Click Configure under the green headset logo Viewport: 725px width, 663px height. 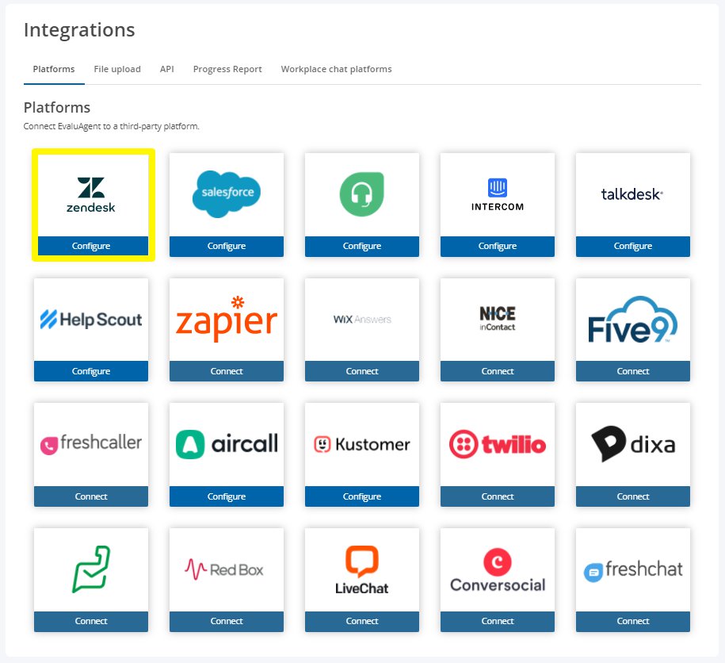pos(362,246)
